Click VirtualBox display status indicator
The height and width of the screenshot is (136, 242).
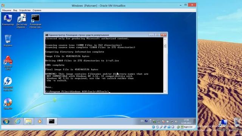(173, 127)
